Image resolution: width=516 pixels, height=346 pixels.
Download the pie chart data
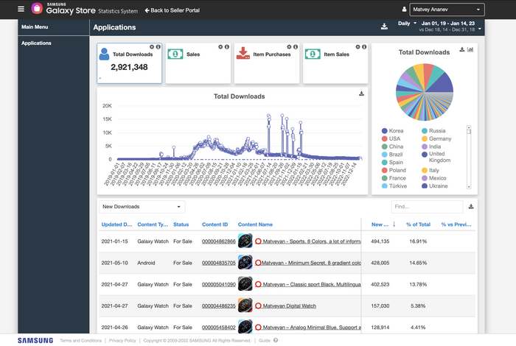[462, 49]
